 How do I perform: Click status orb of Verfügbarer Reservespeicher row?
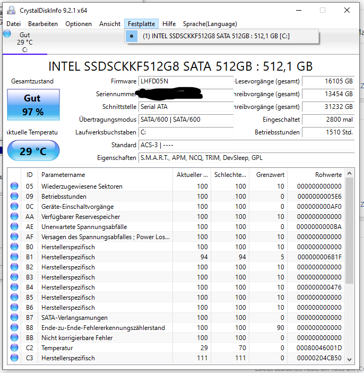coord(14,216)
